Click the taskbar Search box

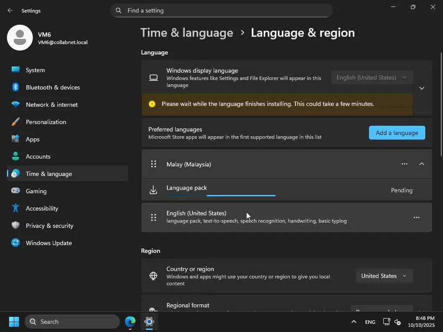pos(72,322)
